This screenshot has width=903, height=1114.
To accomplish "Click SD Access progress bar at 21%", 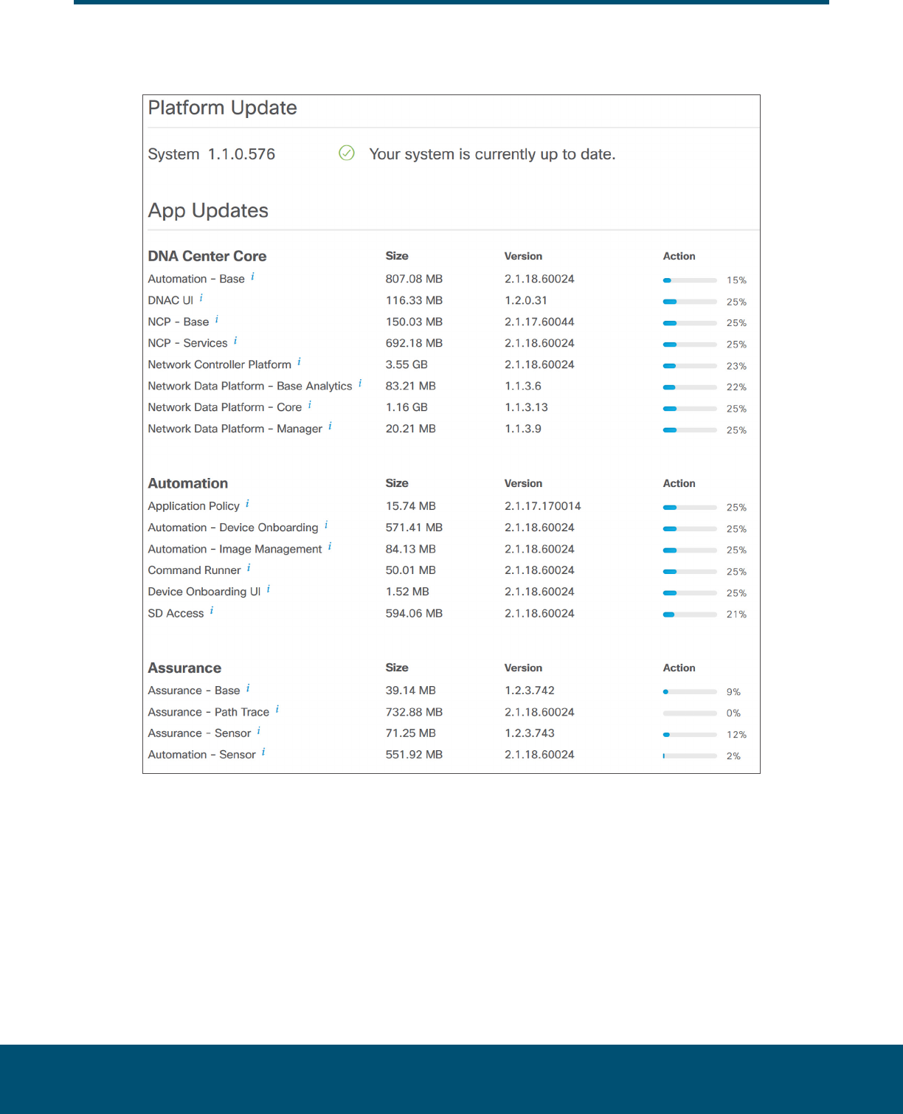I will coord(690,615).
